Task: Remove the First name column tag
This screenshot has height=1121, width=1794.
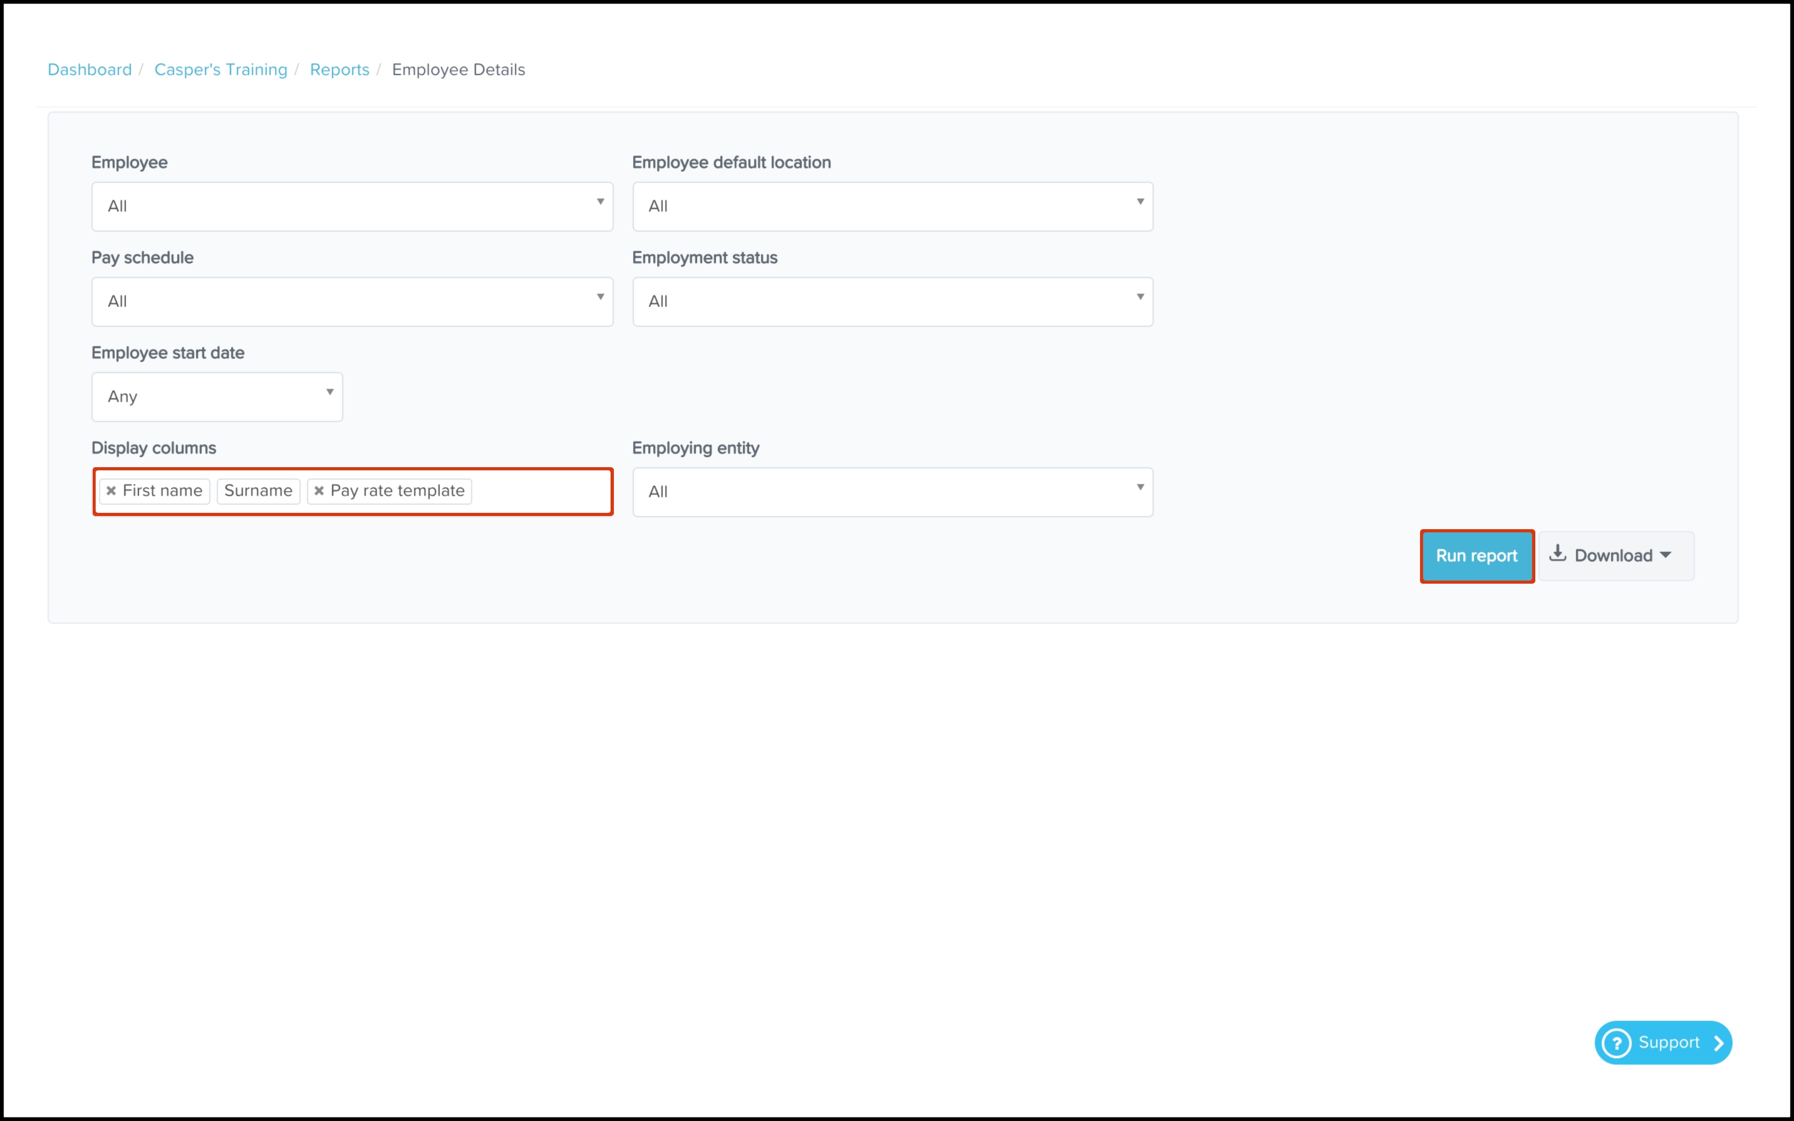Action: tap(111, 491)
